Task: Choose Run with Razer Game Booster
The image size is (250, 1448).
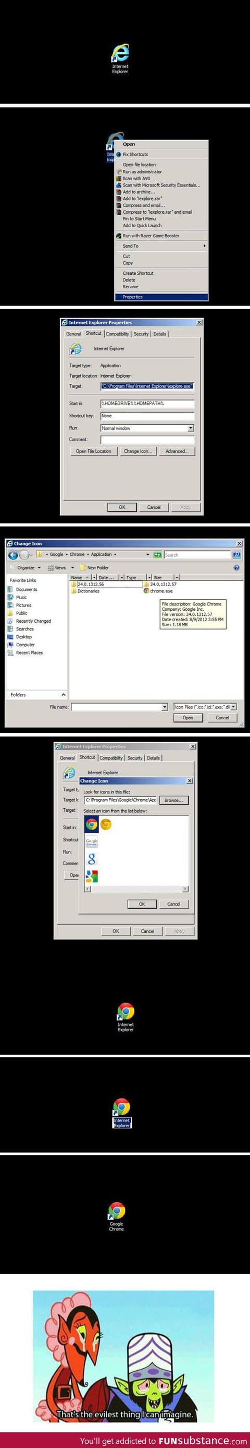Action: tap(161, 236)
